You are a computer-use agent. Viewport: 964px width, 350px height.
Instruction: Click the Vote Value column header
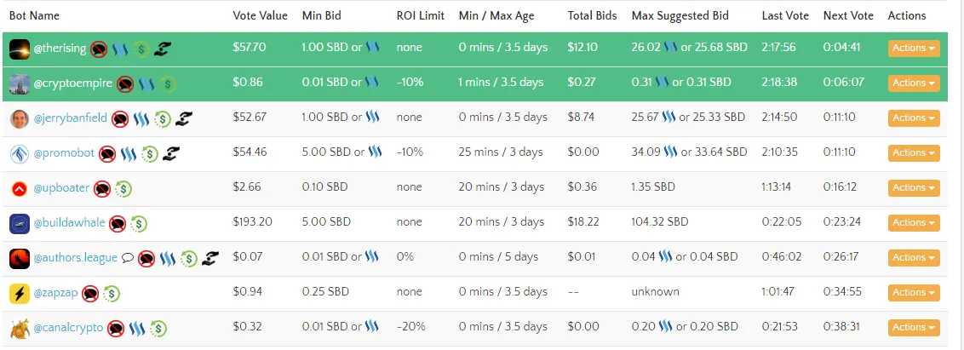click(x=260, y=15)
